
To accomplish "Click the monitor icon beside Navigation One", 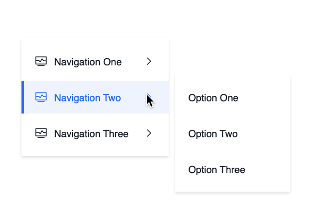I will tap(41, 62).
